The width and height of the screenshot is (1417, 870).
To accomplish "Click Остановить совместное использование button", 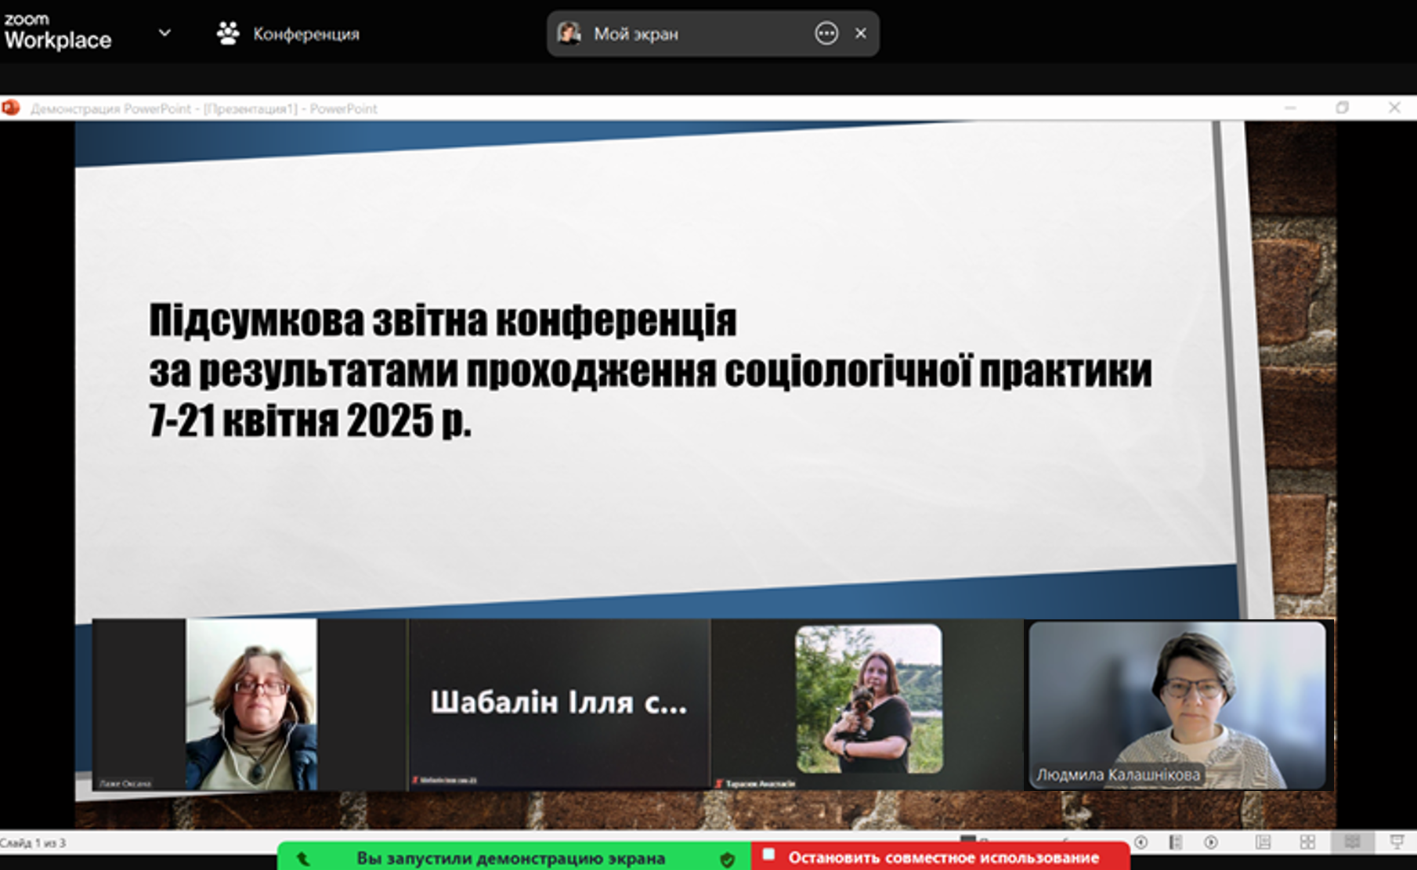I will [x=942, y=857].
